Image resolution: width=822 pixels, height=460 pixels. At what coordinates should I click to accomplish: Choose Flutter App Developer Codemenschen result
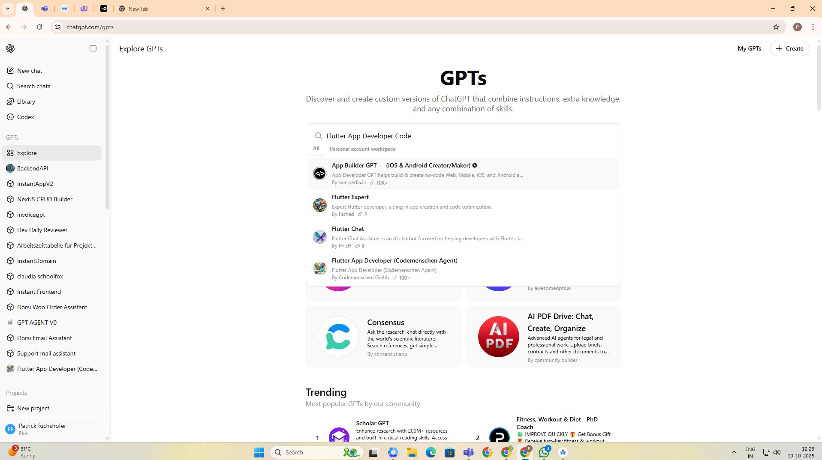click(x=463, y=269)
